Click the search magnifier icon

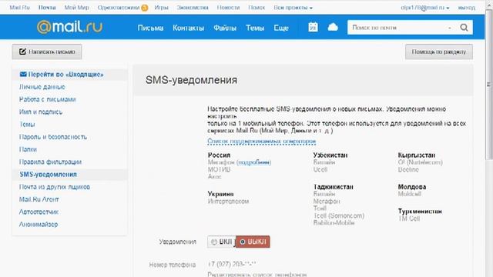pyautogui.click(x=464, y=28)
